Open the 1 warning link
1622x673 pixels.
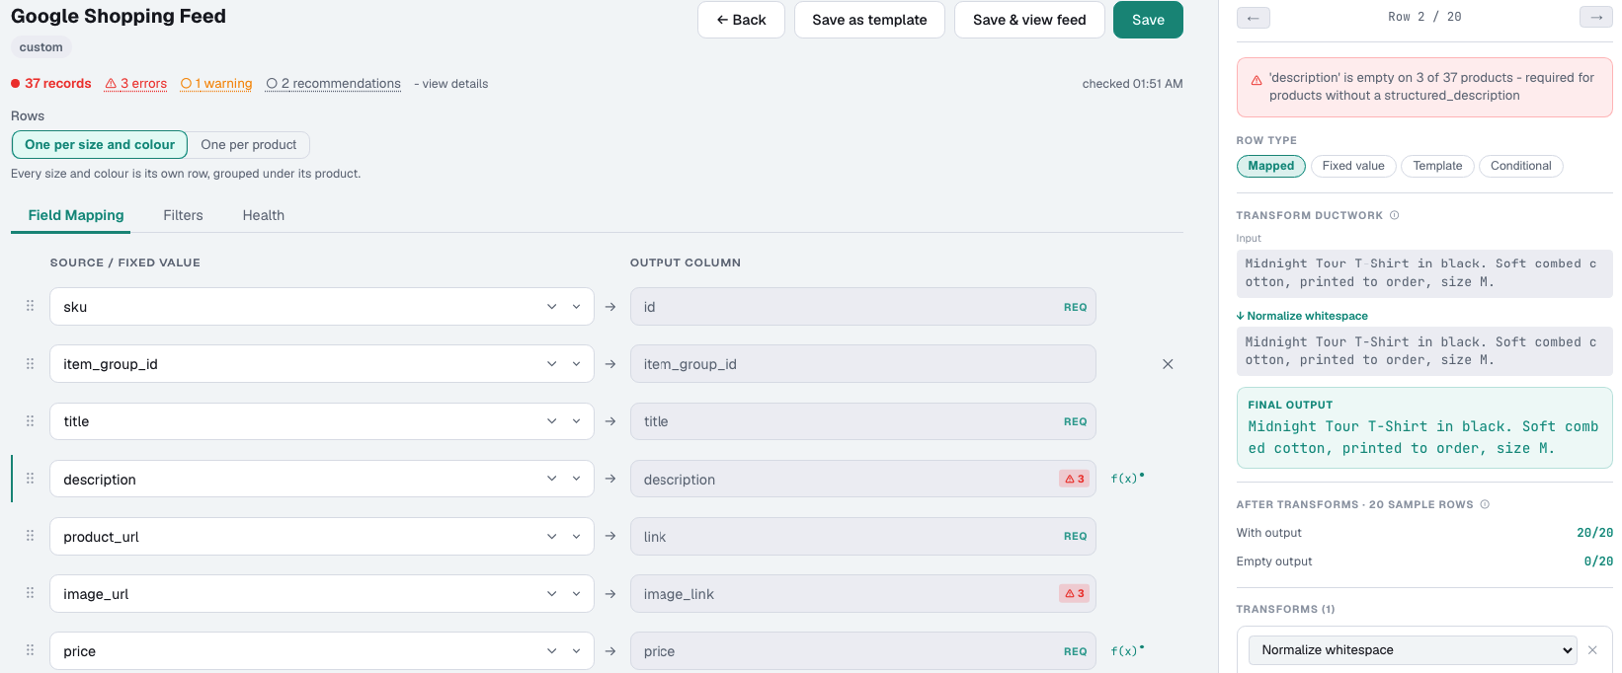(216, 84)
